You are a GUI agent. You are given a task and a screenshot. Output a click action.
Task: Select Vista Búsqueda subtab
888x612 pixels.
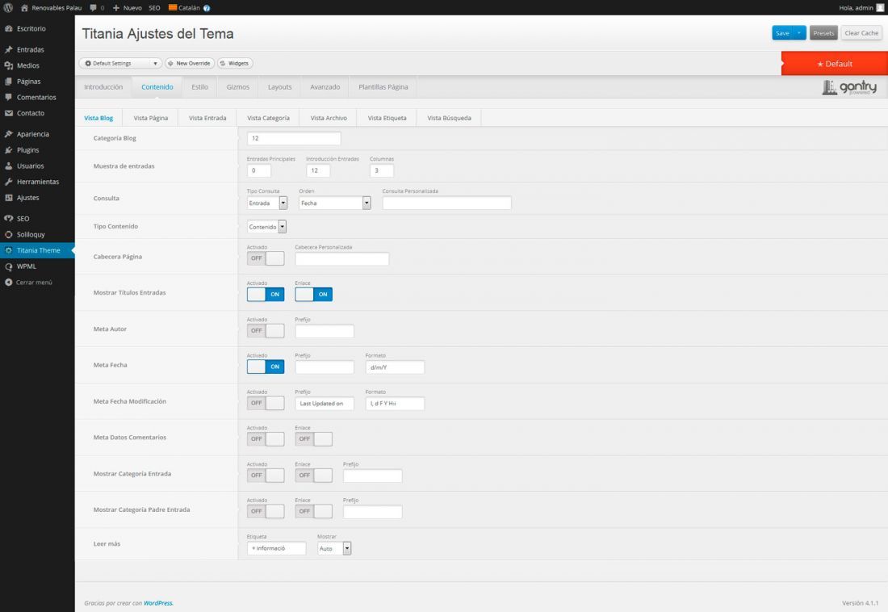click(x=449, y=118)
